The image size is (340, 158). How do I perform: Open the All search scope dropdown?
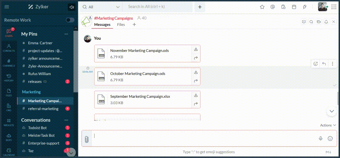[x=101, y=7]
